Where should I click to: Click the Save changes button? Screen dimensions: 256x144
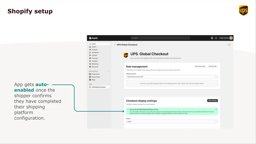click(212, 100)
